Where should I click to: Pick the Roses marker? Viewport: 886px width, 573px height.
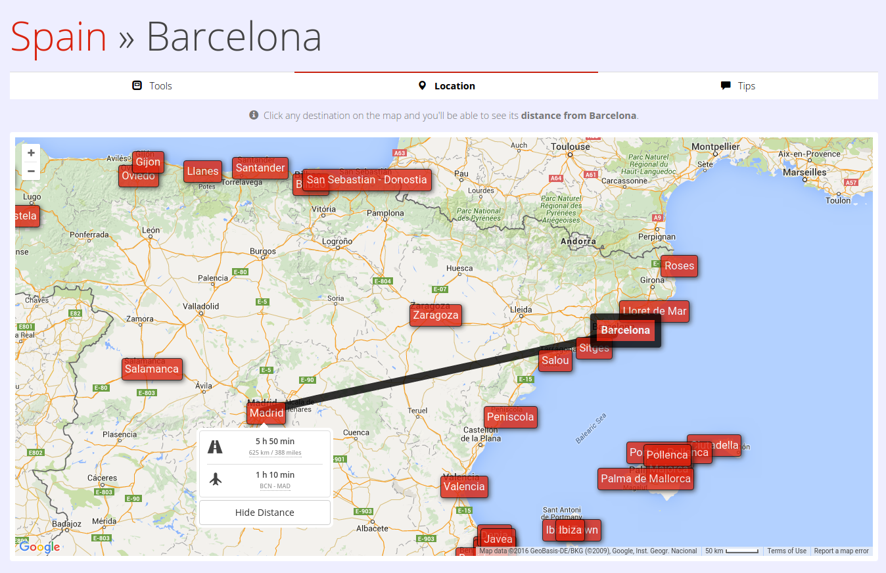[679, 266]
